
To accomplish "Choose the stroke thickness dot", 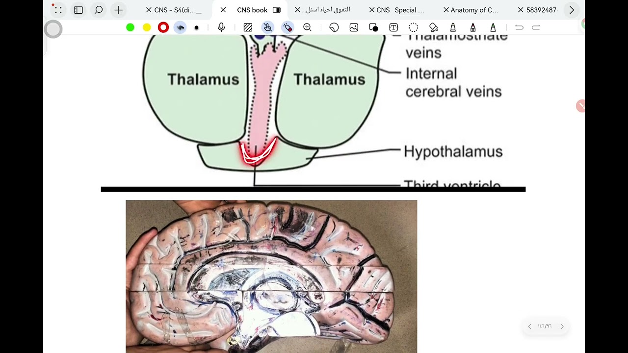I will coord(197,27).
